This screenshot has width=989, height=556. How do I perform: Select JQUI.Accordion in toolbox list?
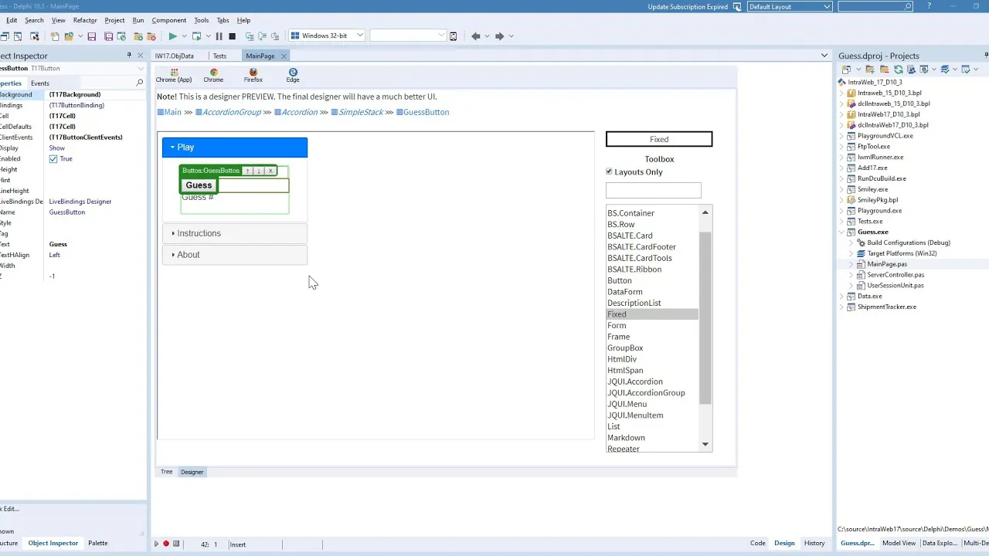[x=635, y=381]
